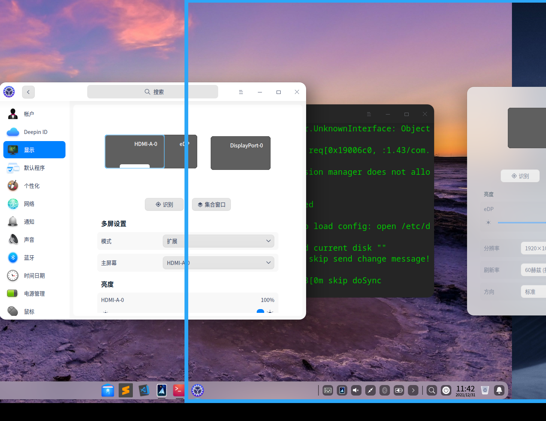Open the 分辨率 resolution dropdown in the right panel
546x421 pixels.
534,248
